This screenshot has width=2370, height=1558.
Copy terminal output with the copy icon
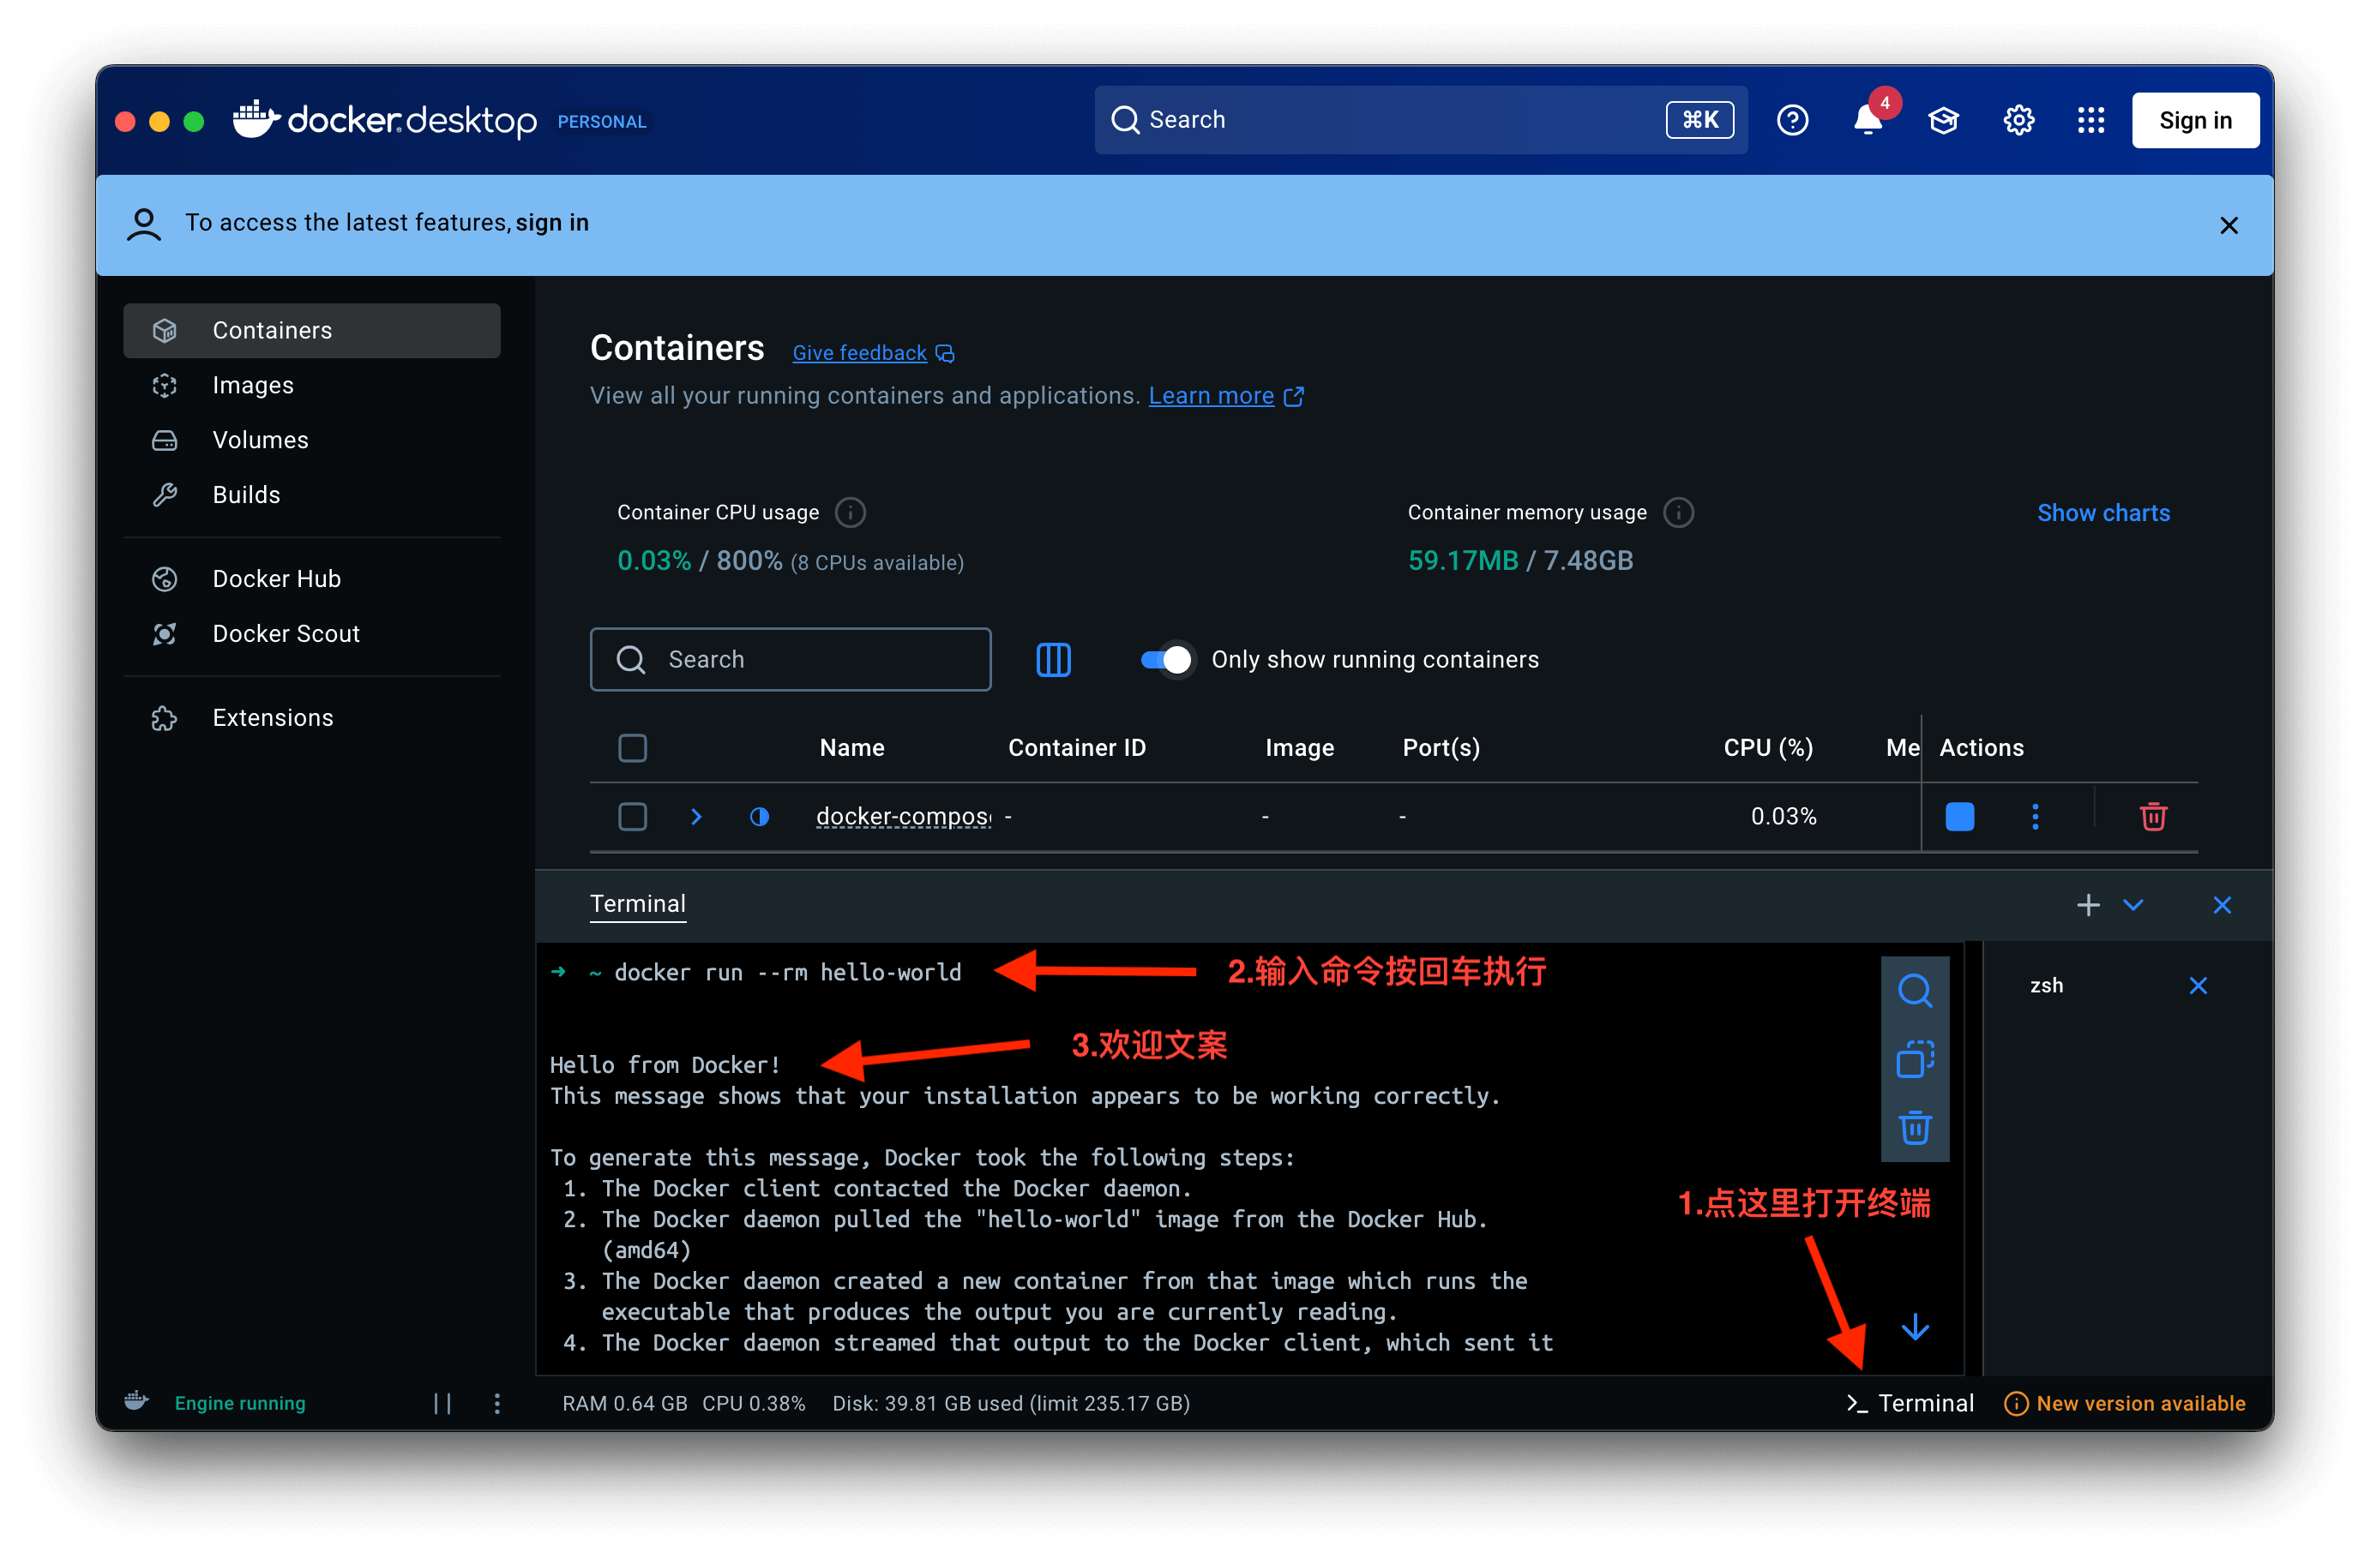coord(1914,1059)
